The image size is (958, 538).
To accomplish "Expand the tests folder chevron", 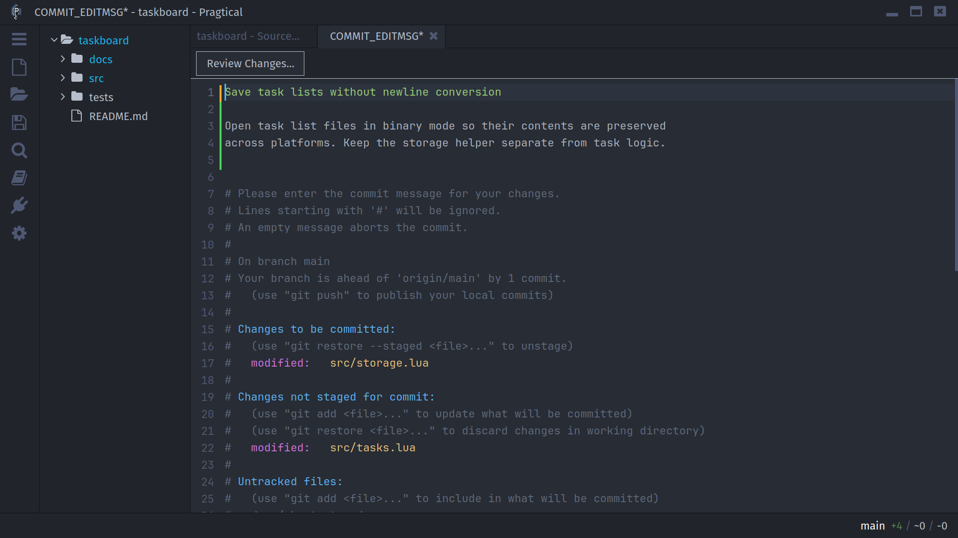I will point(63,97).
